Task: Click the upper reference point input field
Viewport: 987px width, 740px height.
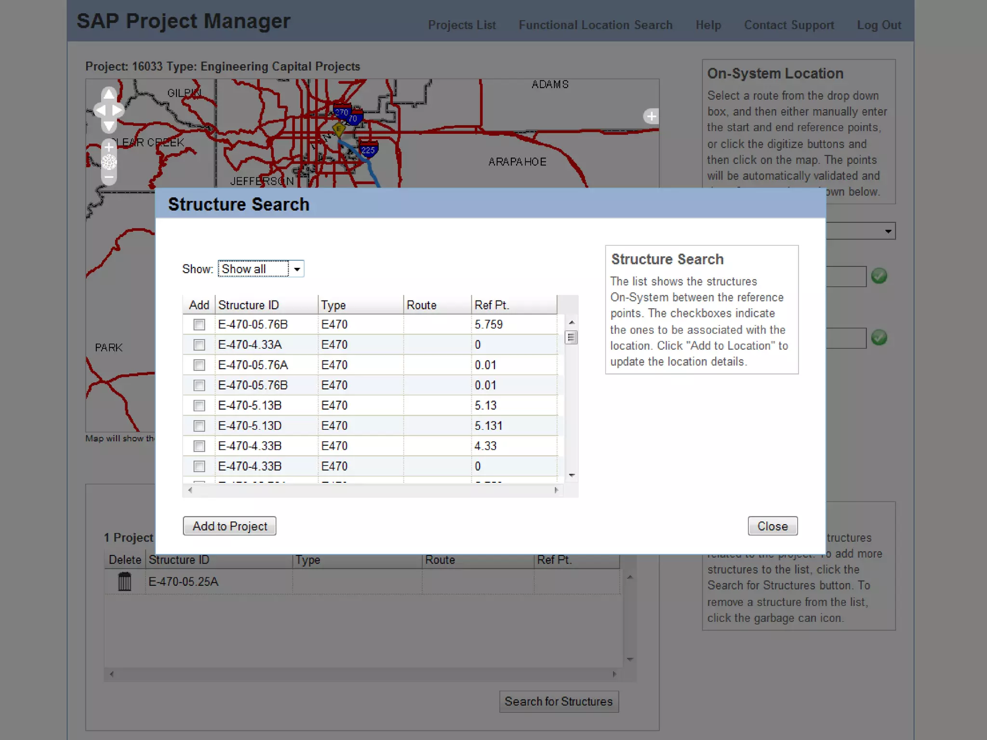Action: coord(846,277)
